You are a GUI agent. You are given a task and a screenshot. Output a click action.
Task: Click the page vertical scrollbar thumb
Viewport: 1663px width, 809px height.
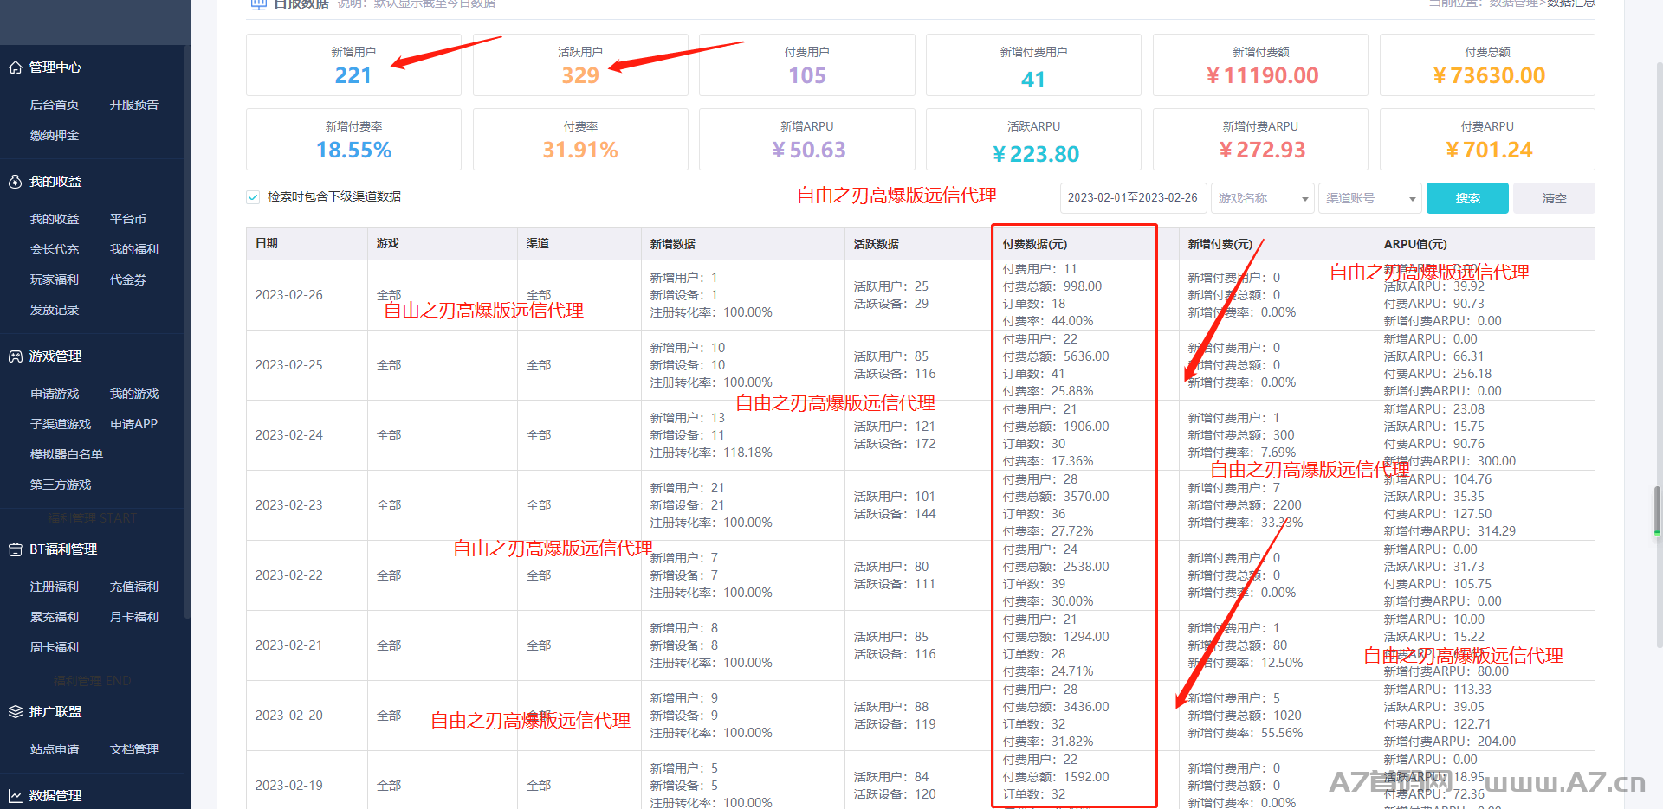coord(1657,510)
